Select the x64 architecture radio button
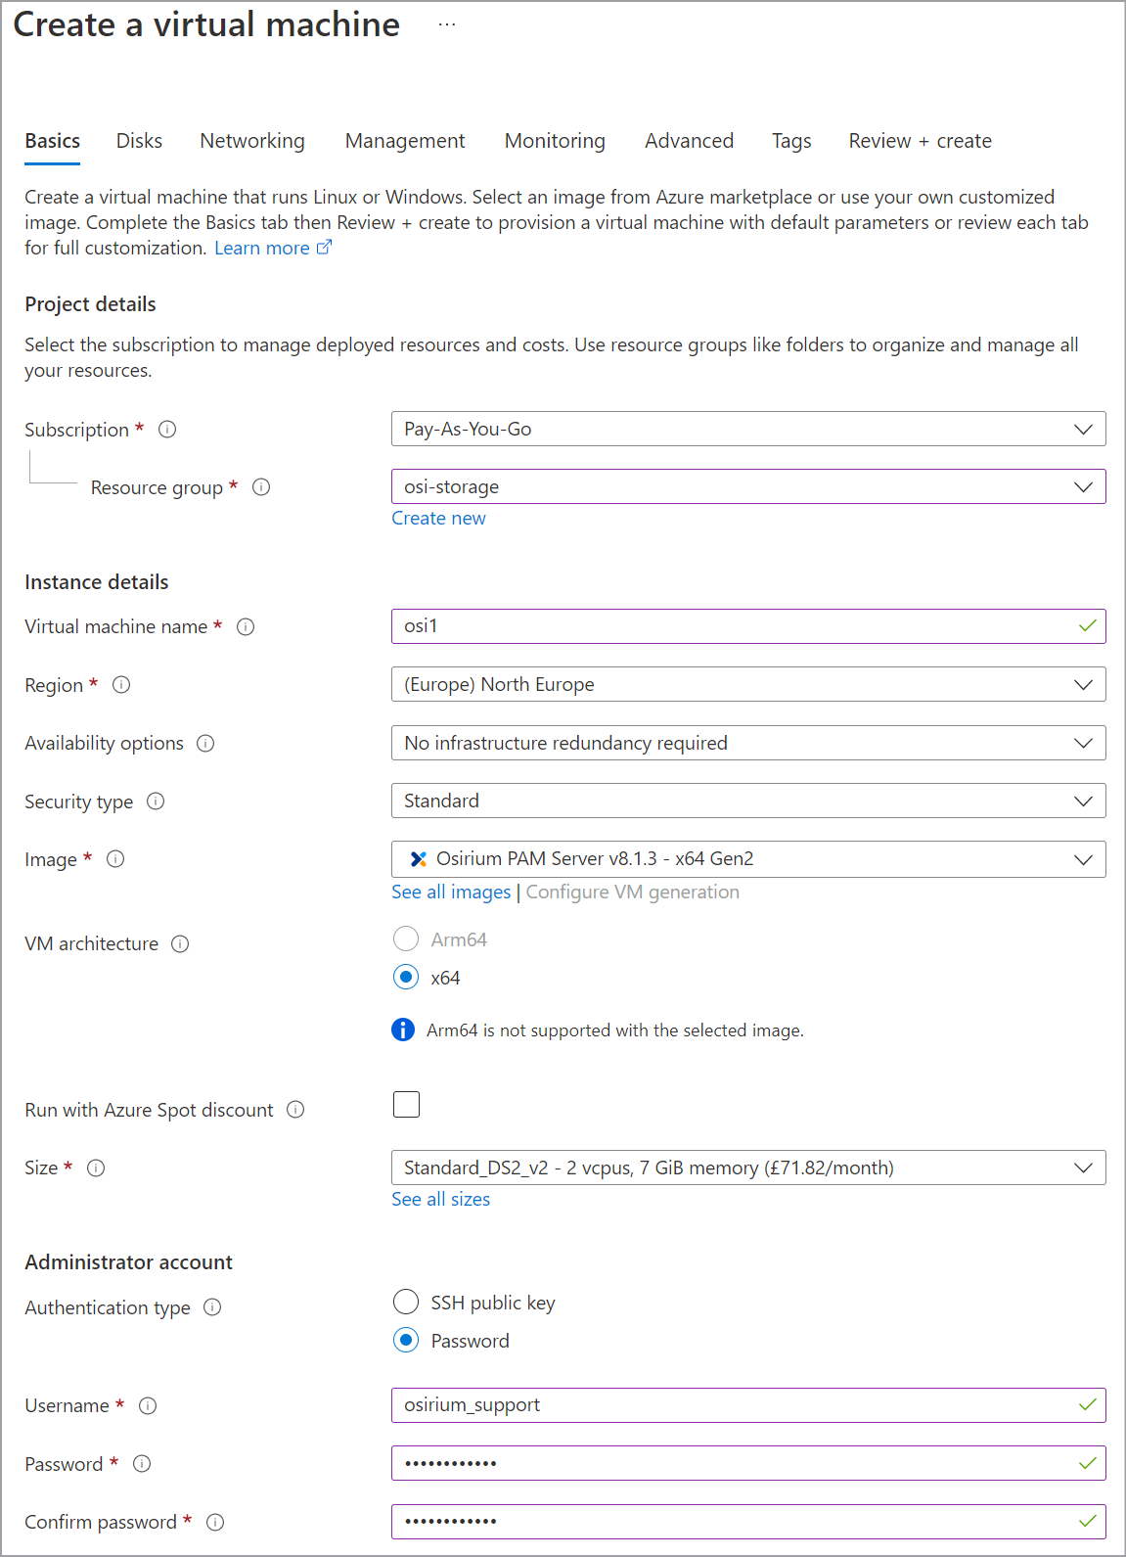Screen dimensions: 1126x1557 (406, 978)
